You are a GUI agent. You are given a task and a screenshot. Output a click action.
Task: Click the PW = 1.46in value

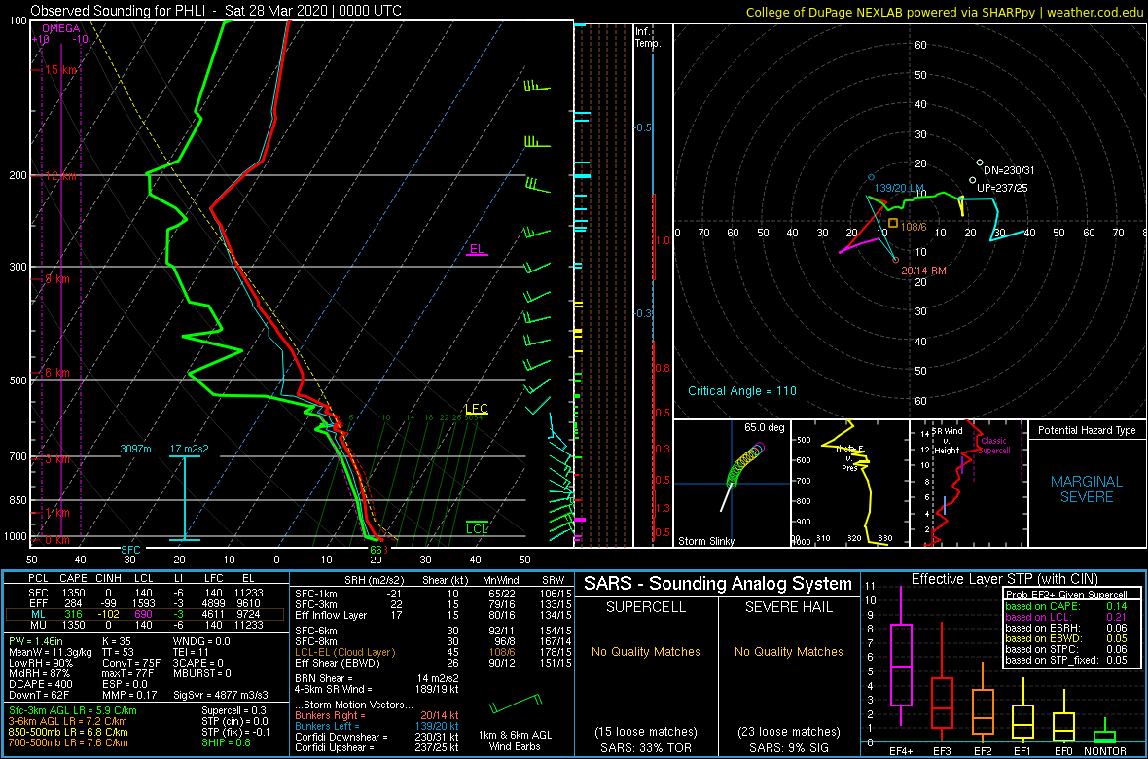37,642
